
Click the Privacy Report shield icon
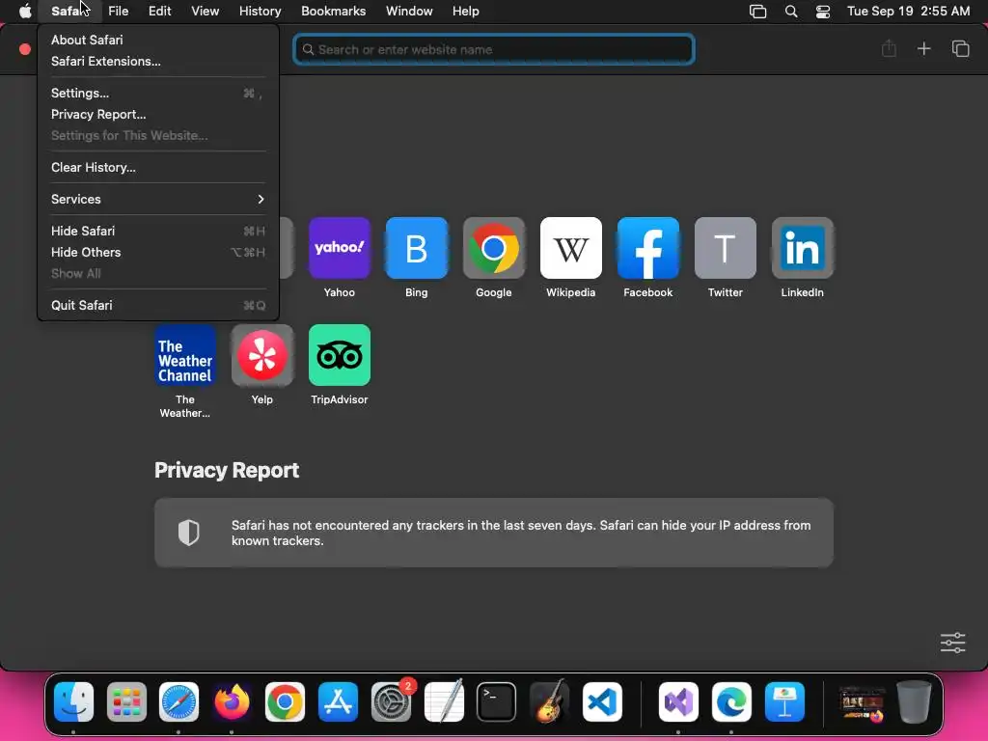pyautogui.click(x=188, y=533)
